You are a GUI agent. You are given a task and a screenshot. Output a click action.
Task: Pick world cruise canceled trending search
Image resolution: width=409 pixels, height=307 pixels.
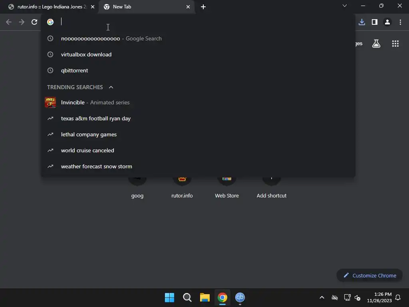pyautogui.click(x=198, y=150)
